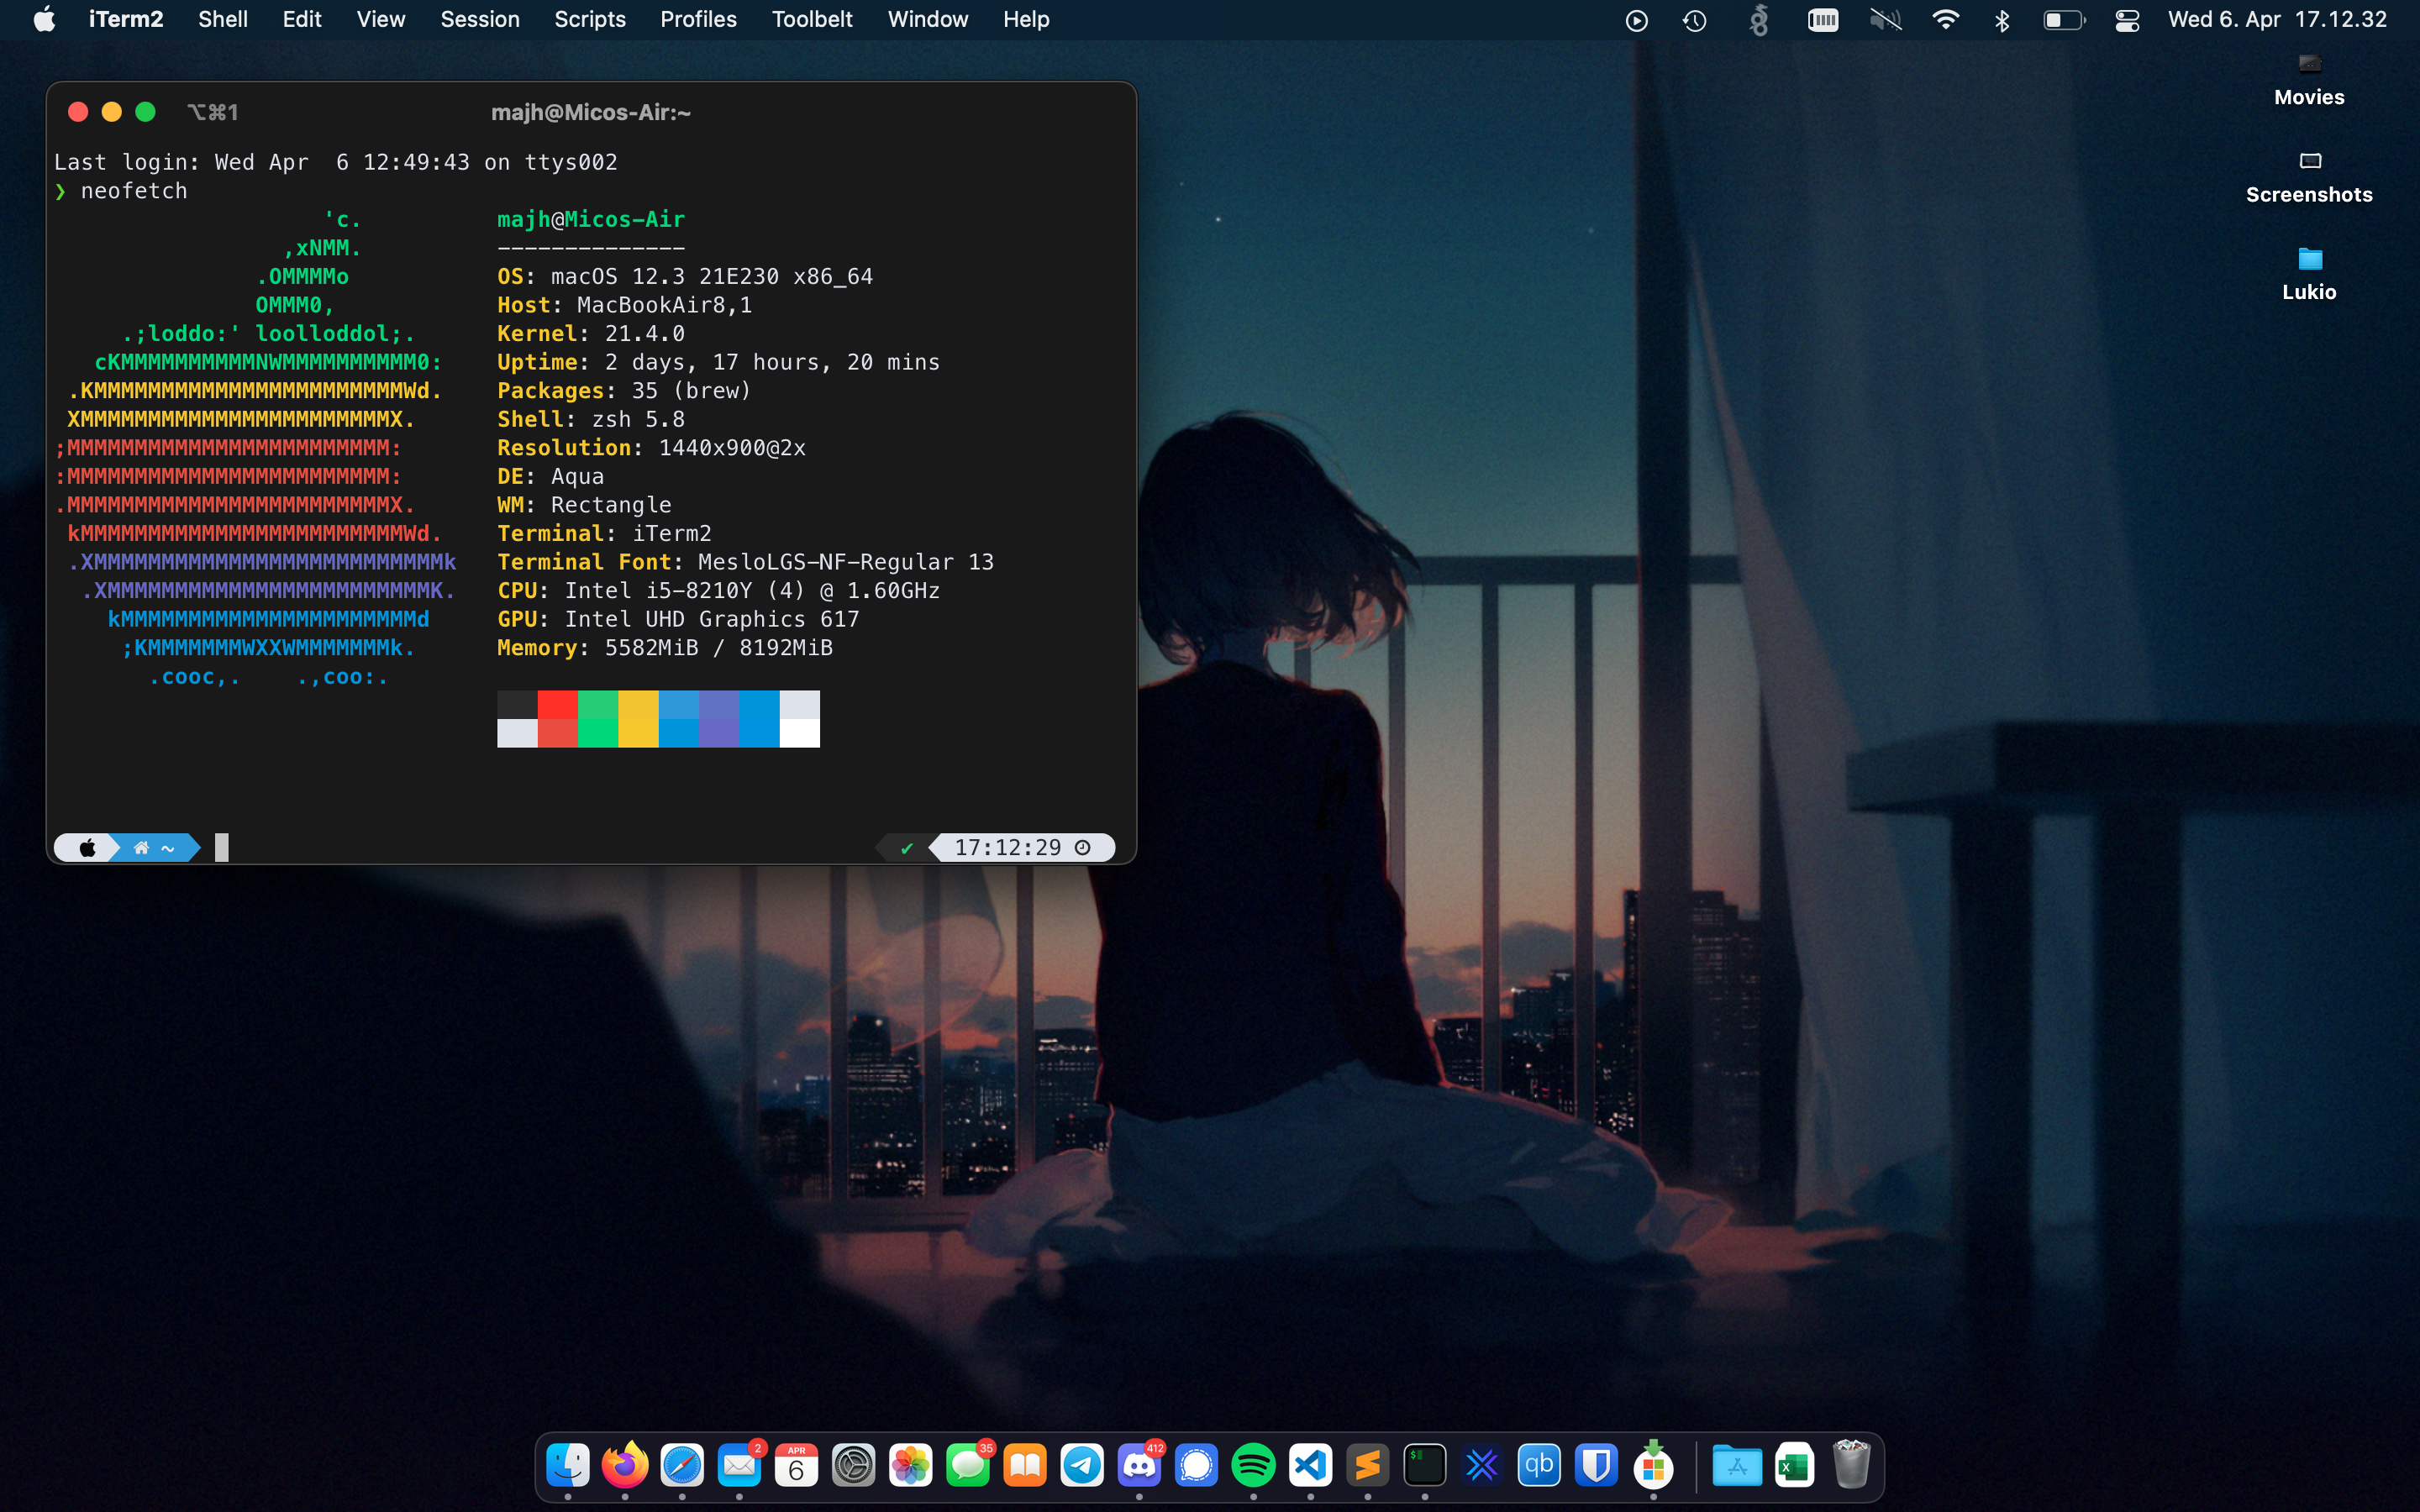2420x1512 pixels.
Task: Open the Profiles menu
Action: [698, 20]
